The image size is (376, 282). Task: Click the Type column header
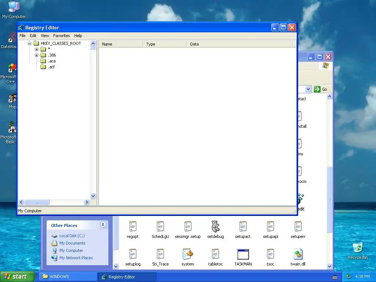pyautogui.click(x=165, y=44)
